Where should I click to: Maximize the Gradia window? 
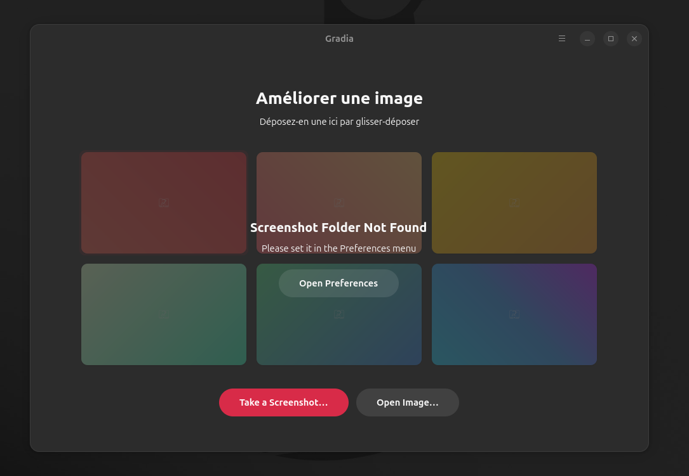coord(611,39)
